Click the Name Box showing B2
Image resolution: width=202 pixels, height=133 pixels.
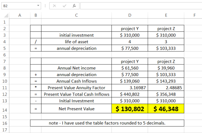(21, 6)
